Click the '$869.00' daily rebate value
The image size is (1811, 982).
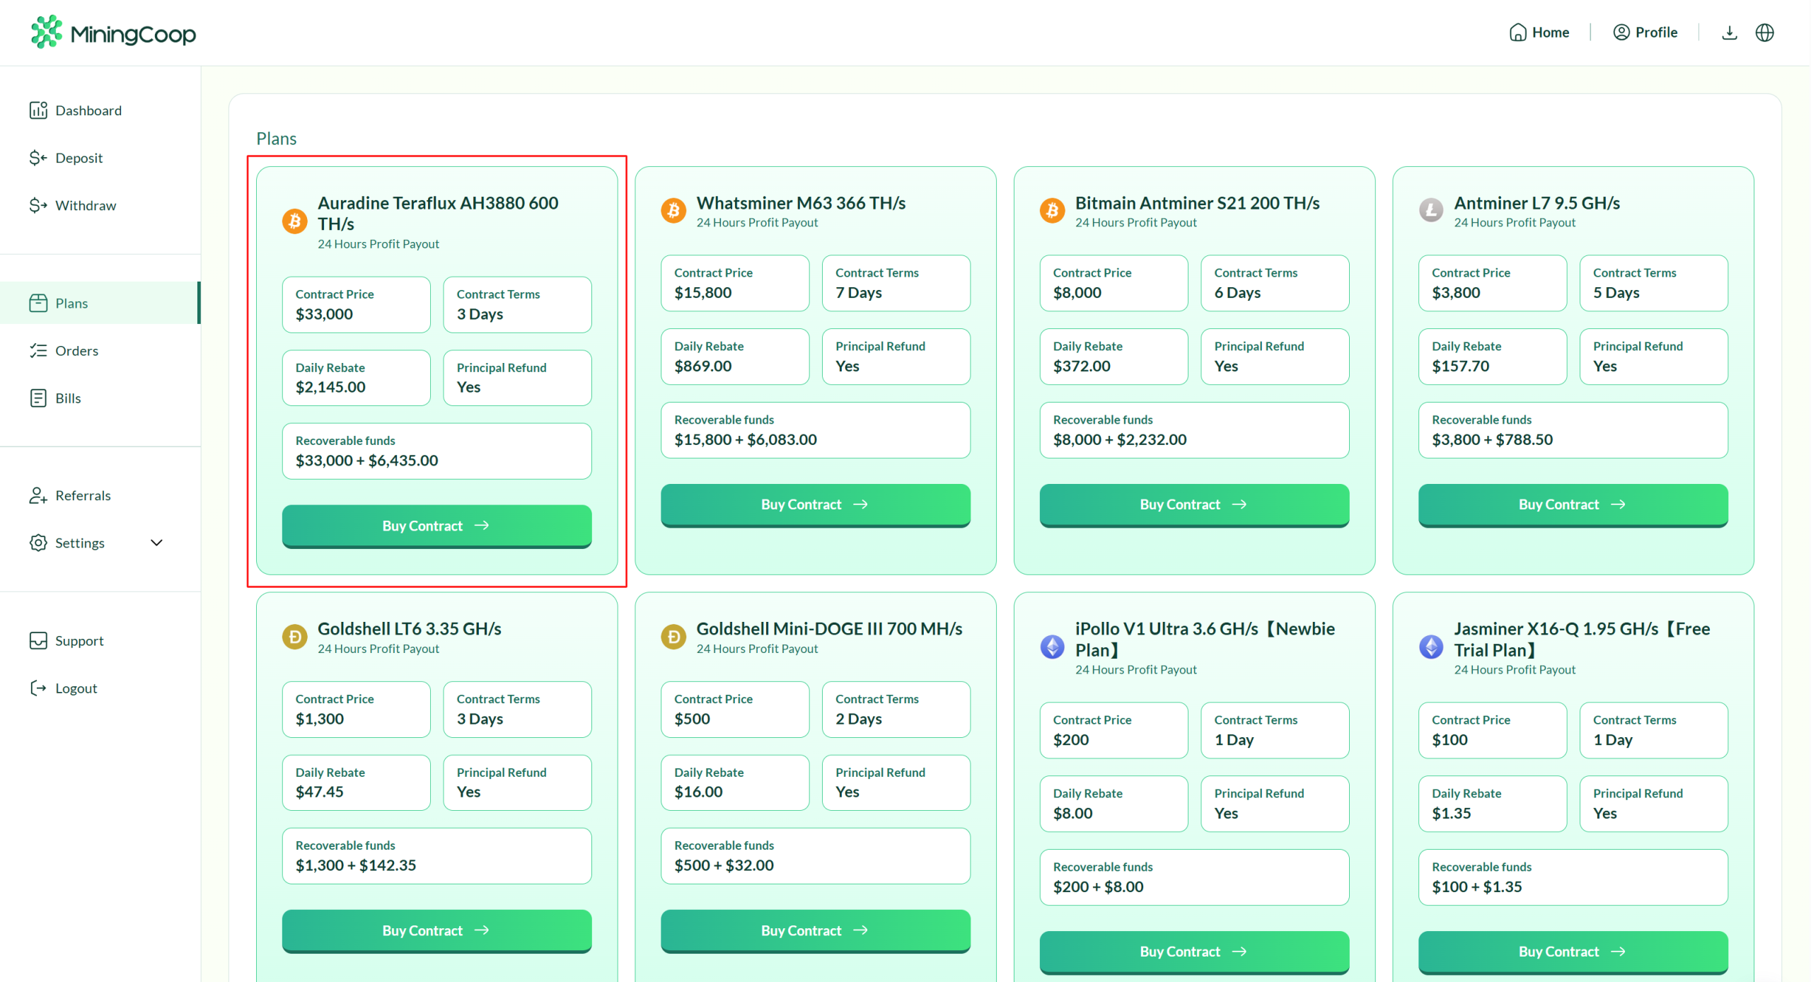702,366
